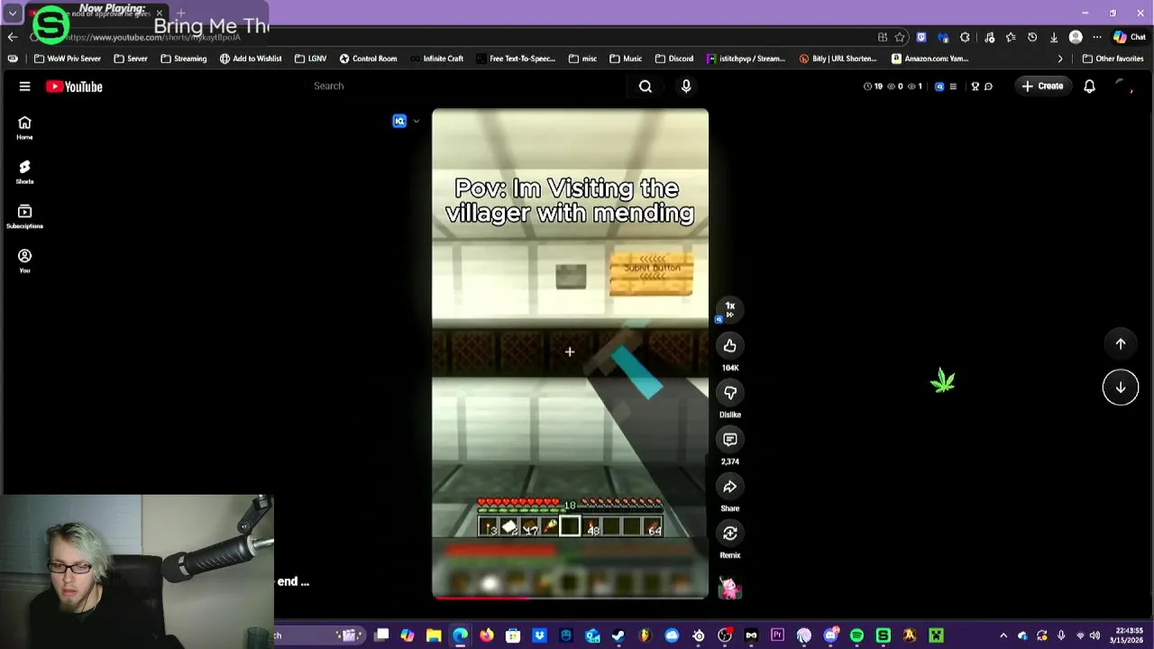Start voice search with microphone icon

coord(686,87)
